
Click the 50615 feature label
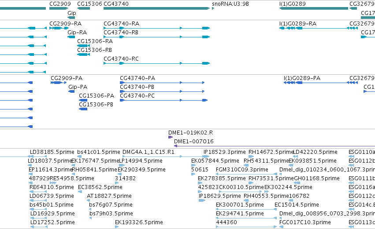click(x=200, y=170)
